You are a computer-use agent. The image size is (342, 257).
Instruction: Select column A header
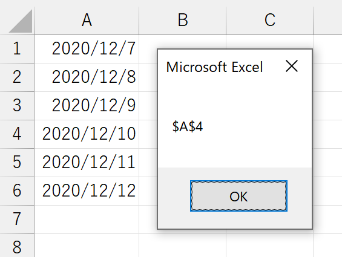tap(87, 21)
